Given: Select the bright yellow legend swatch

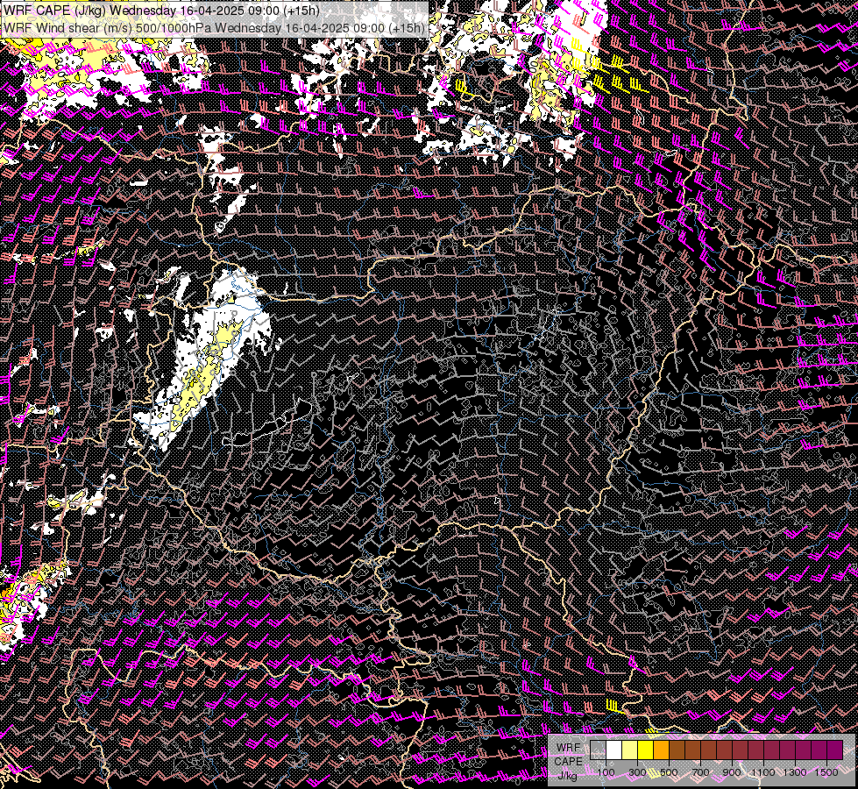Looking at the screenshot, I should click(646, 750).
